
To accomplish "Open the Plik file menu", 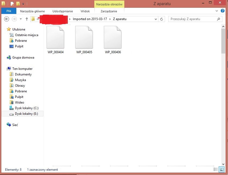I will click(9, 11).
